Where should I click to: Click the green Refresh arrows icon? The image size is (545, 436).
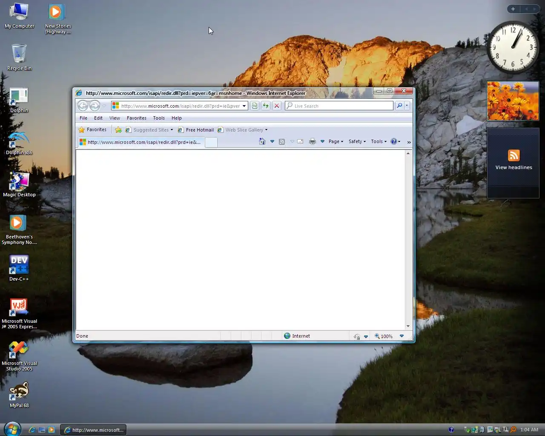(266, 106)
